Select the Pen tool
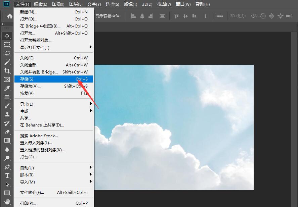 pyautogui.click(x=7, y=167)
